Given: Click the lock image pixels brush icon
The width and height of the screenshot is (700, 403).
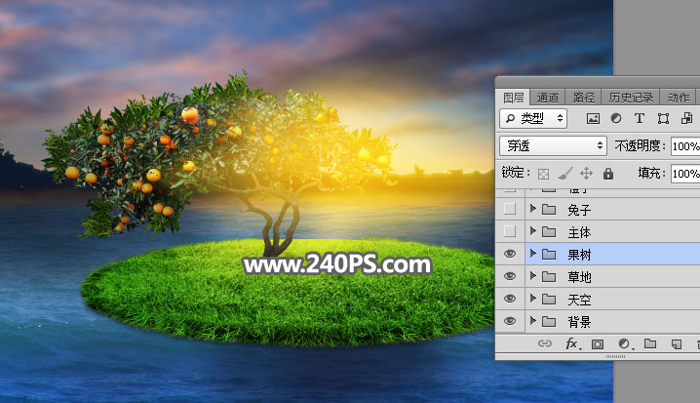Looking at the screenshot, I should [x=564, y=174].
